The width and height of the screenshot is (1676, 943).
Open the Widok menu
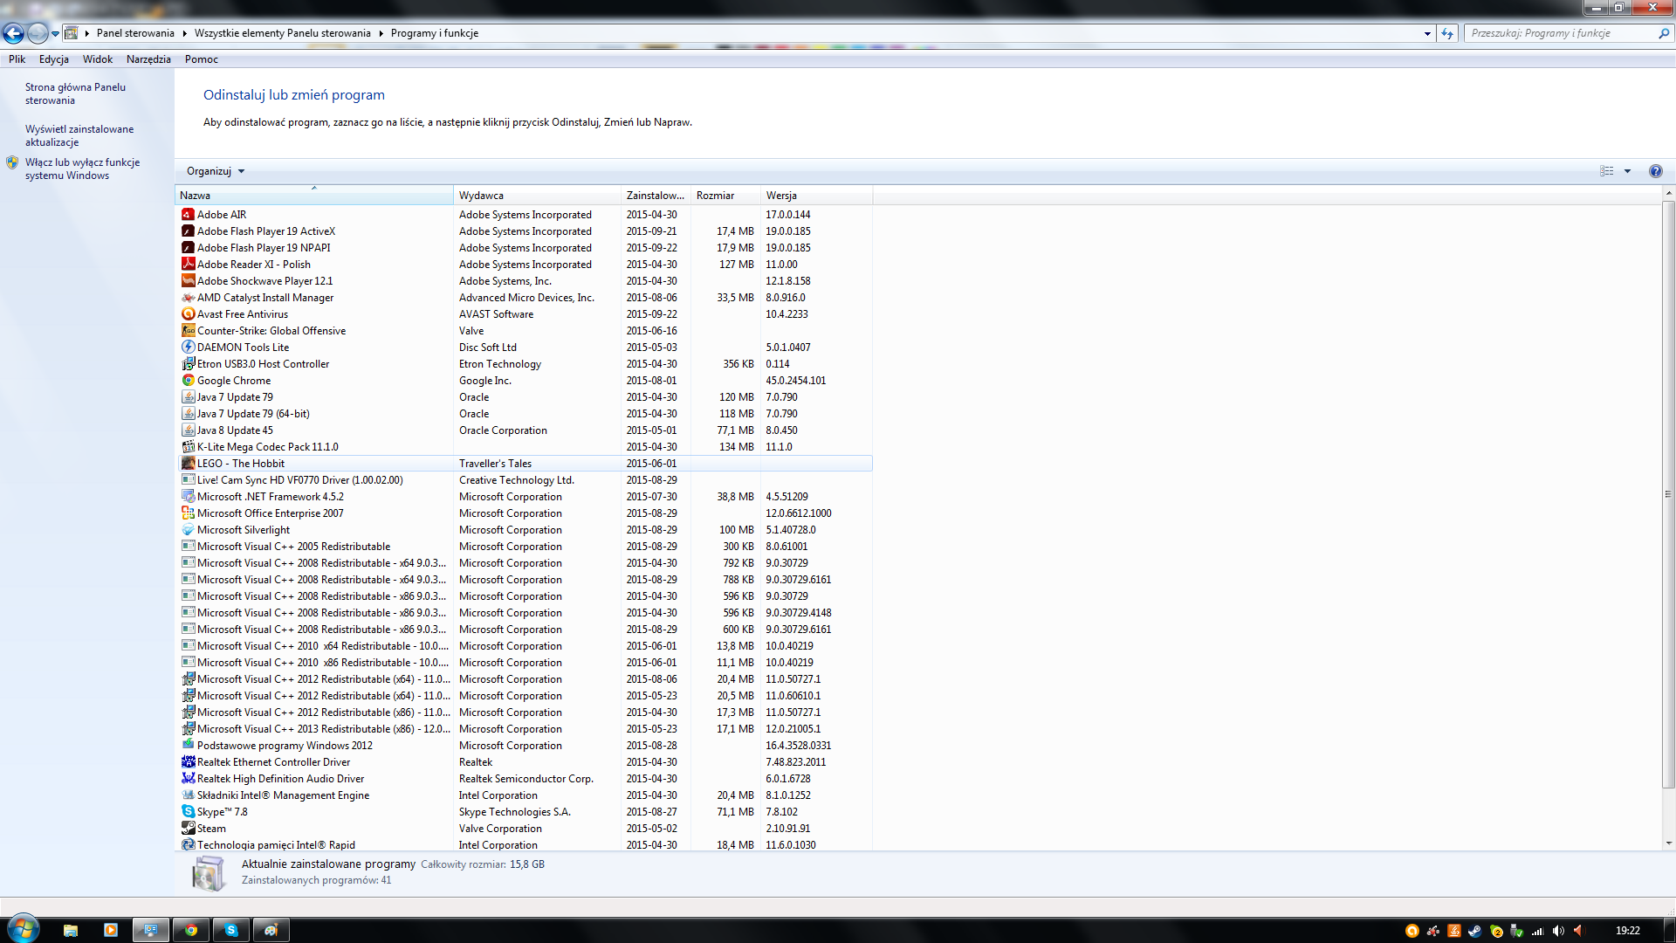[98, 59]
